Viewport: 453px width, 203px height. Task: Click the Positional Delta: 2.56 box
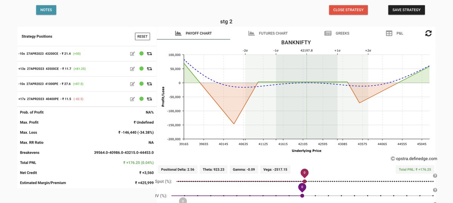point(177,169)
